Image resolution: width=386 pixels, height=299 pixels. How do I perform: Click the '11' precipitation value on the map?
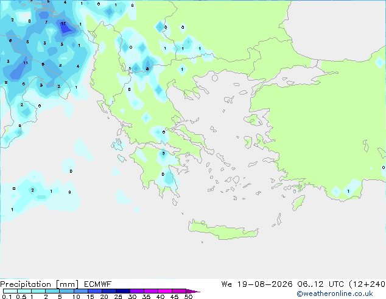[26, 63]
